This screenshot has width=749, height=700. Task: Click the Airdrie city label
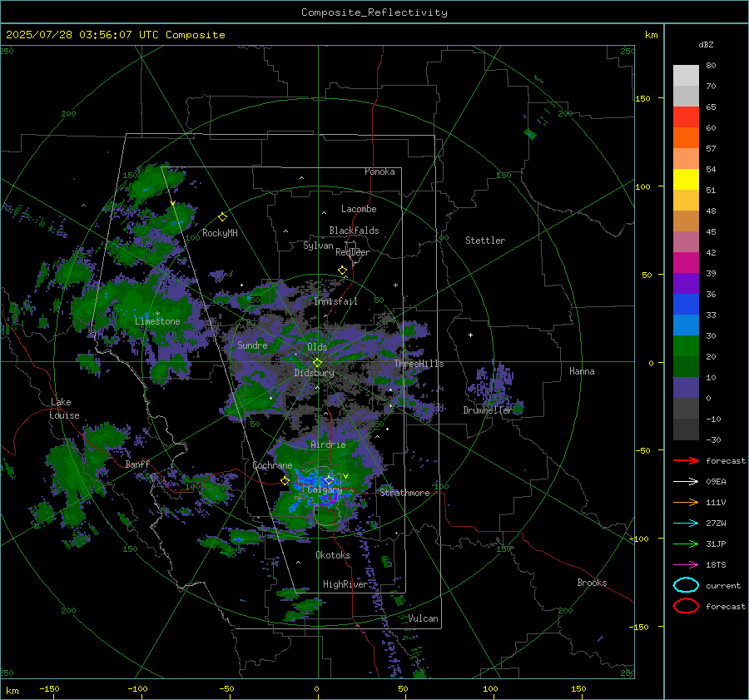pos(328,444)
